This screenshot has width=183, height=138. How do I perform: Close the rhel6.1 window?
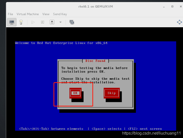[181, 7]
